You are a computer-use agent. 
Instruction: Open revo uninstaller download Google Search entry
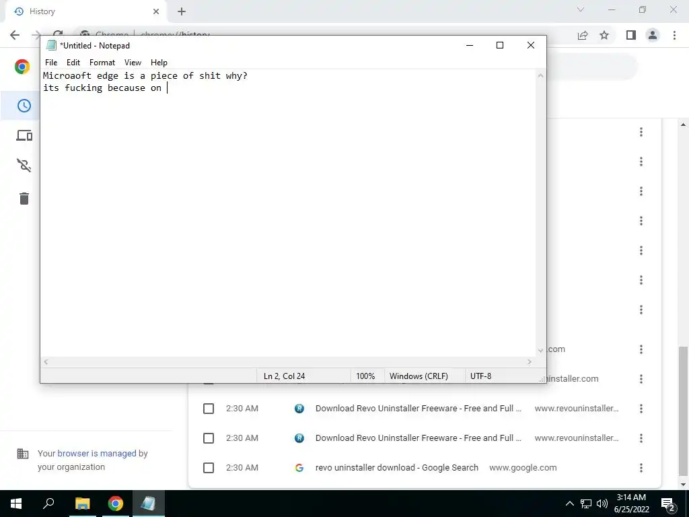(396, 468)
